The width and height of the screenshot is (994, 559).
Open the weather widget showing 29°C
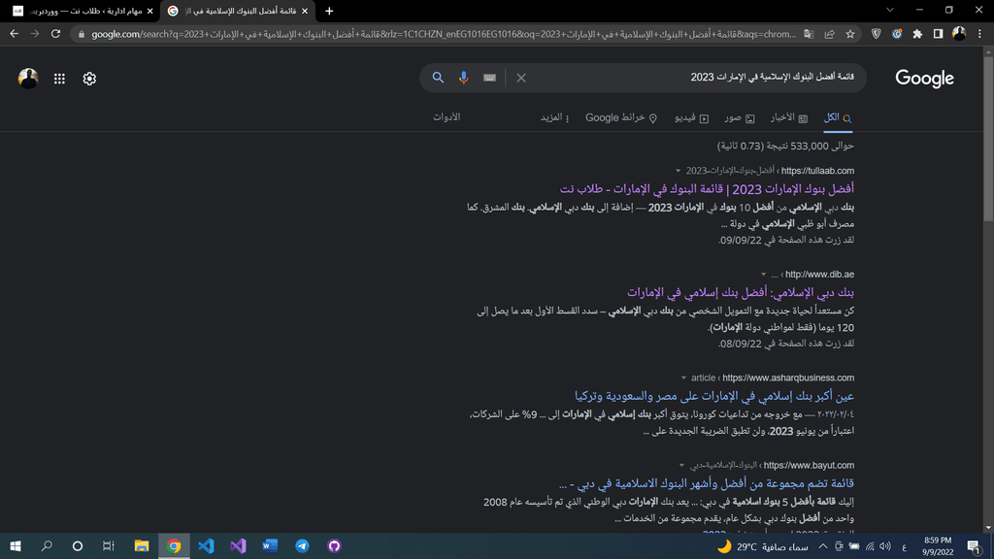pos(763,546)
